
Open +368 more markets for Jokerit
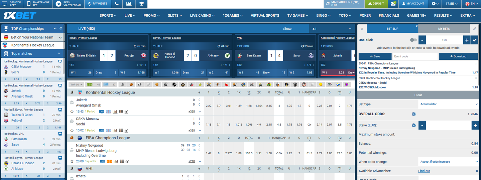click(192, 112)
